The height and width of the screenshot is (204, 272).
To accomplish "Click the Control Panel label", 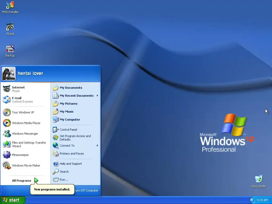I will [x=68, y=130].
